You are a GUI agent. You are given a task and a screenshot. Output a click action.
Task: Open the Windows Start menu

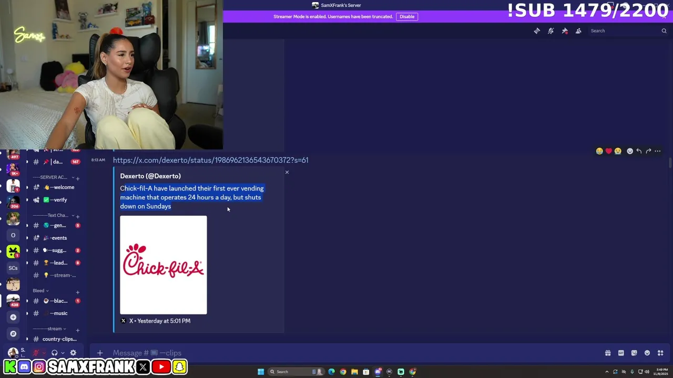(261, 372)
